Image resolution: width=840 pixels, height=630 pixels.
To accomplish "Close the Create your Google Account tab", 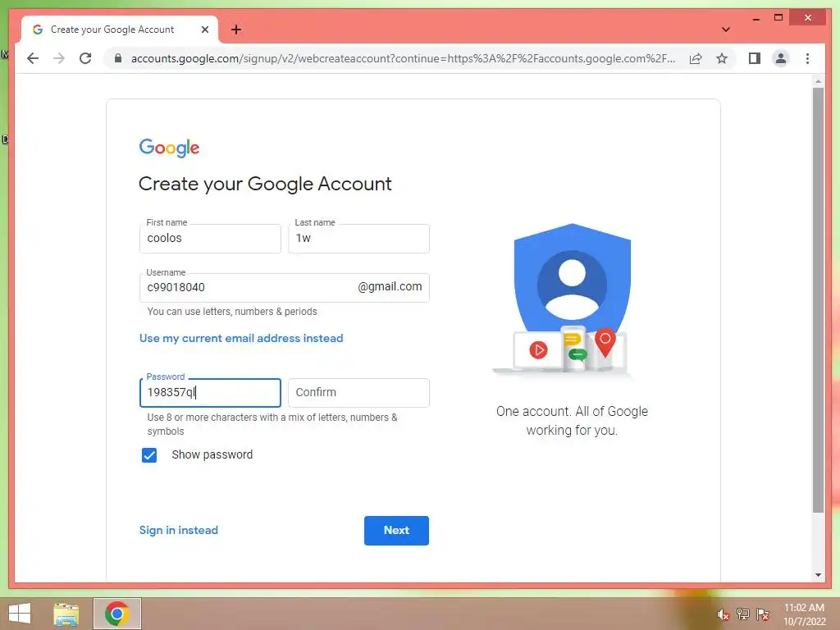I will [204, 30].
